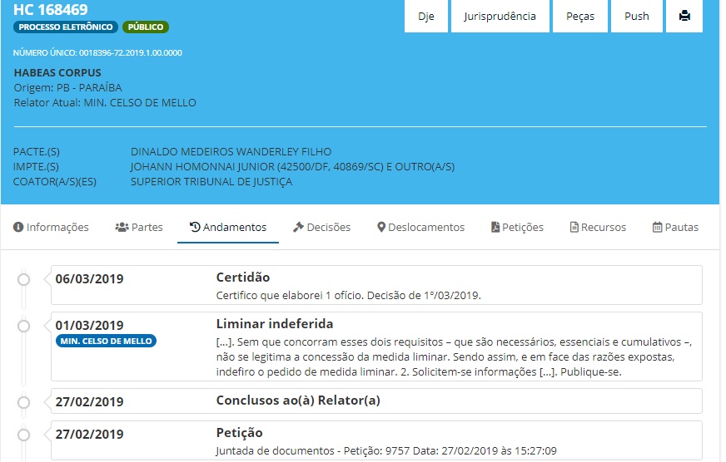Viewport: 726px width, 462px height.
Task: Open the Liminar indeferida entry
Action: [275, 324]
